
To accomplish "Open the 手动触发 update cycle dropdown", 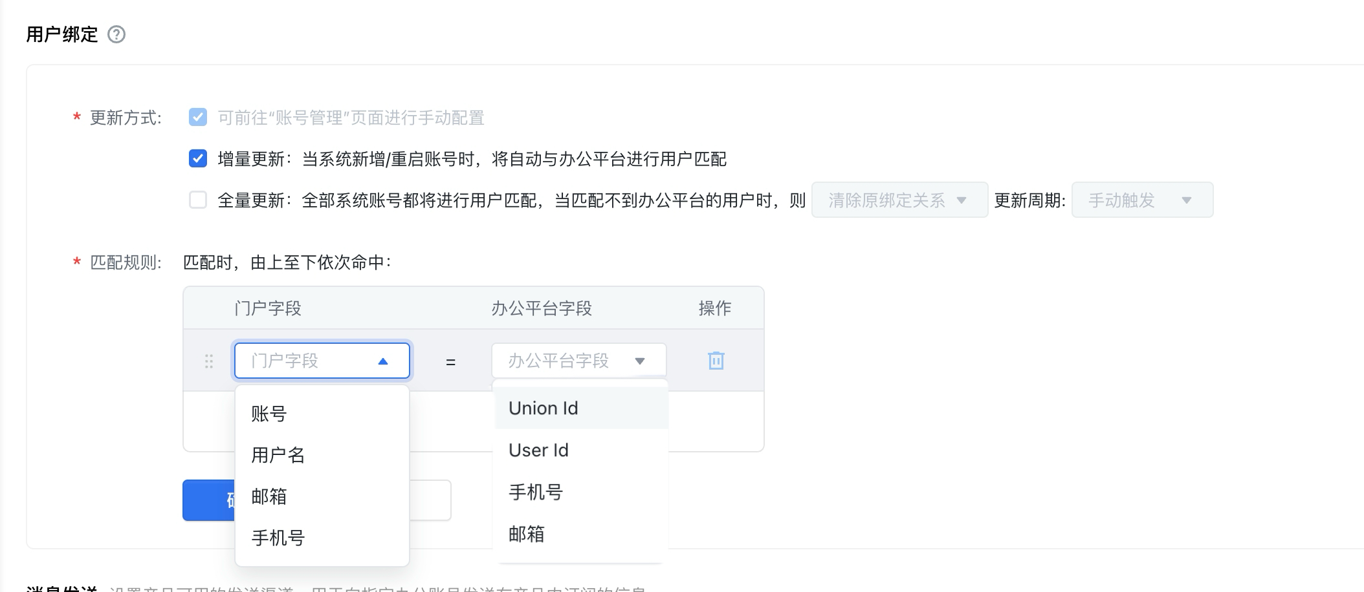I will point(1143,200).
